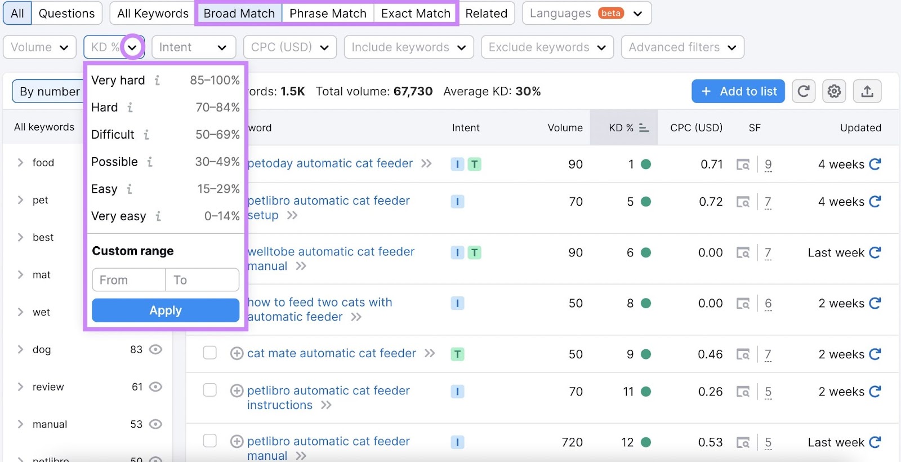View SERP for petlibro automatic cat feeder setup
The height and width of the screenshot is (462, 901).
(743, 202)
